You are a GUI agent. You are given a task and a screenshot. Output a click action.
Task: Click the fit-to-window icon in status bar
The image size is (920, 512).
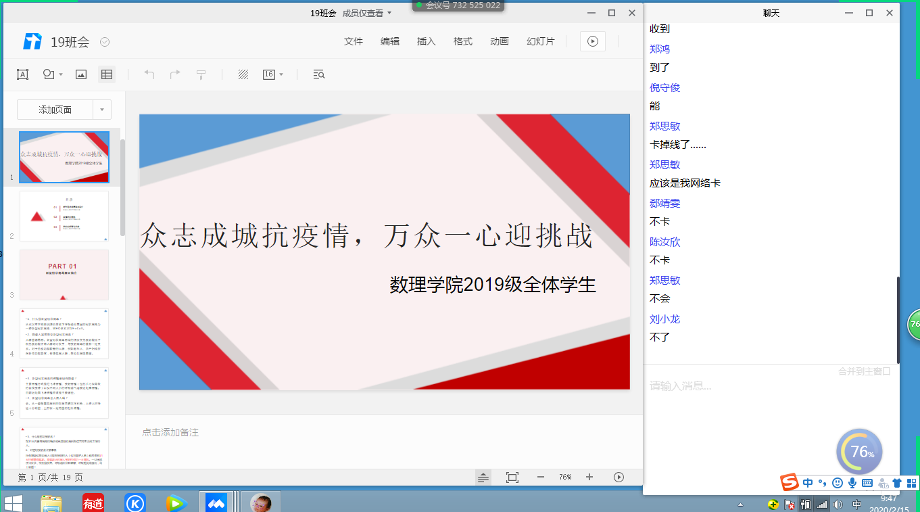pos(512,478)
